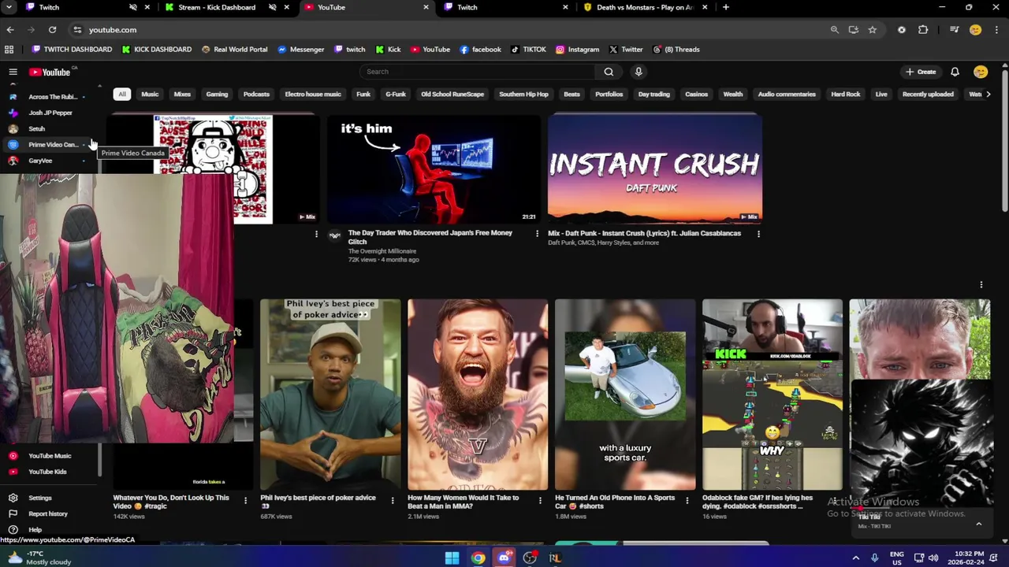Open Messenger bookmark
The width and height of the screenshot is (1009, 567).
[x=301, y=50]
